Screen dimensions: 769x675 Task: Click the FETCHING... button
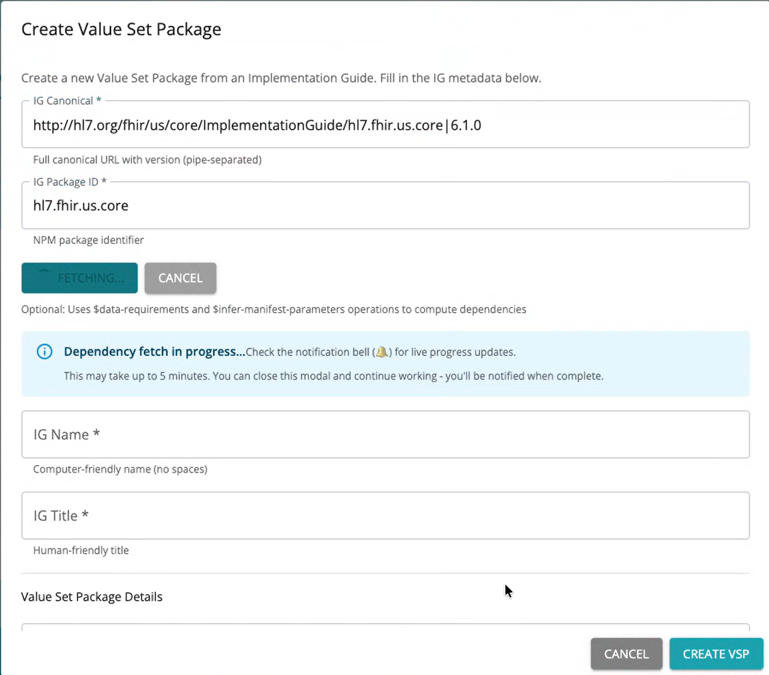79,278
